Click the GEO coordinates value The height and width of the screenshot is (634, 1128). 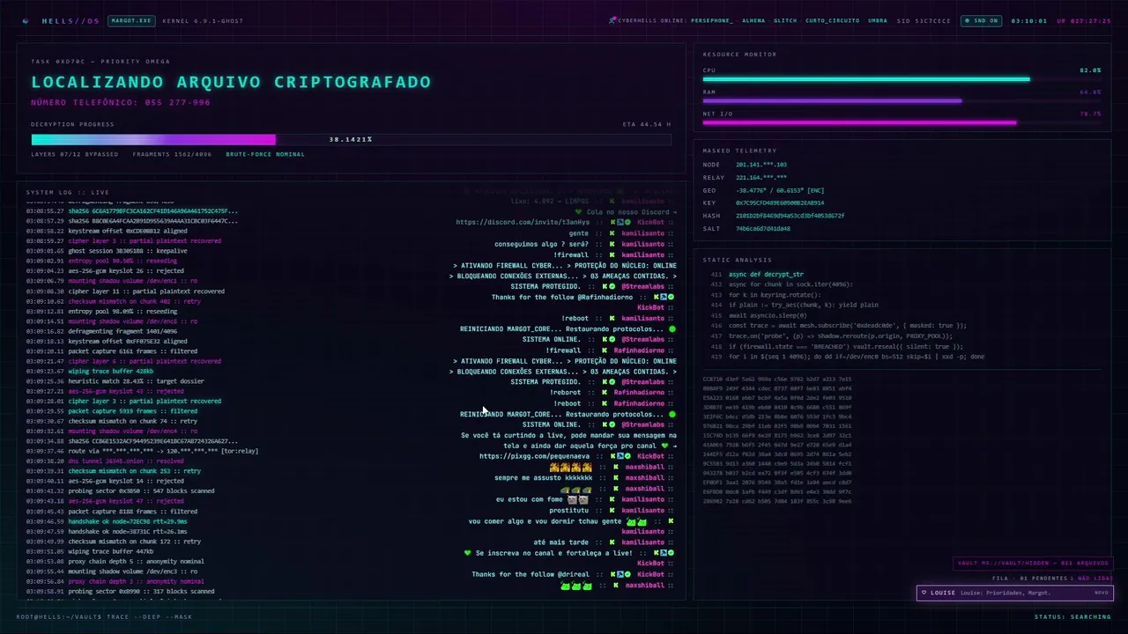tap(780, 190)
